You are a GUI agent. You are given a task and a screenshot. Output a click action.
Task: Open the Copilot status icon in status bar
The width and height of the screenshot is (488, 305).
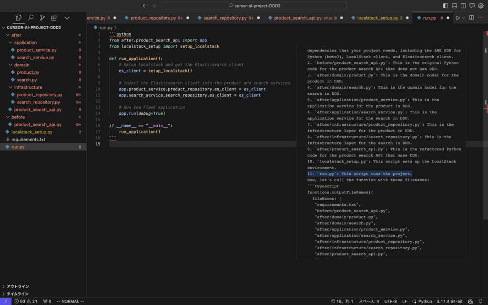(470, 301)
